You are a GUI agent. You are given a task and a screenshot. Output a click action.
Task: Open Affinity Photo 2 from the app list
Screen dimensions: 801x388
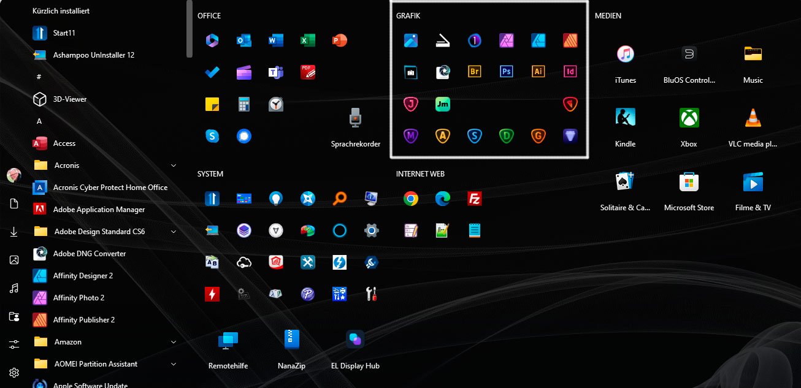(x=79, y=298)
